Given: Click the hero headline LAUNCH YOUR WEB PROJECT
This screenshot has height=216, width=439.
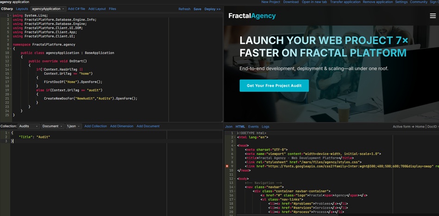Looking at the screenshot, I should (324, 47).
